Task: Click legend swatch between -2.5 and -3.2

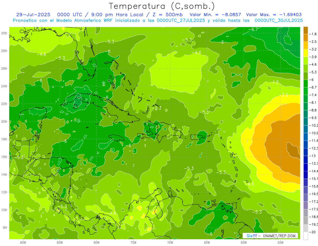Action: (x=306, y=45)
